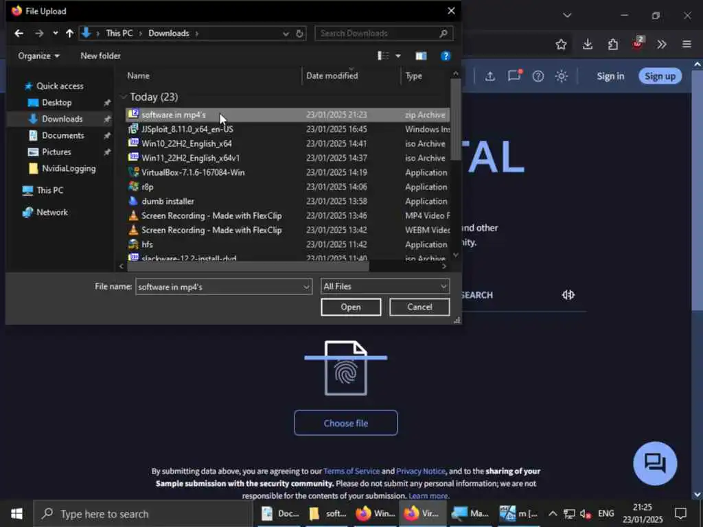Sort by the Type column header
This screenshot has height=527, width=703.
(413, 75)
